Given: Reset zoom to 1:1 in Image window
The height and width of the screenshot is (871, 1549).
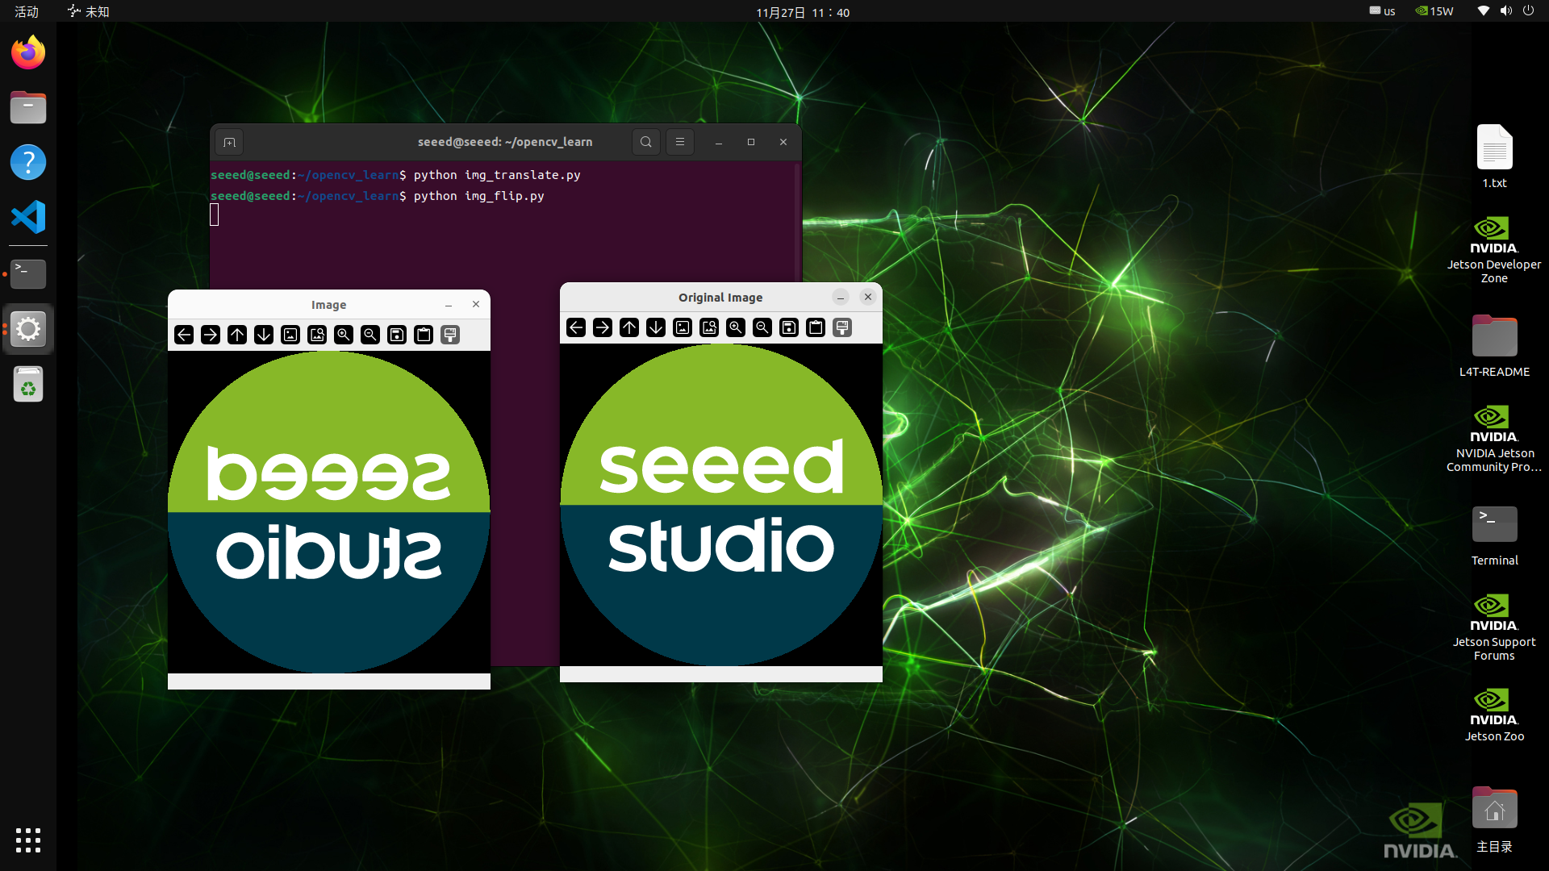Looking at the screenshot, I should 290,335.
